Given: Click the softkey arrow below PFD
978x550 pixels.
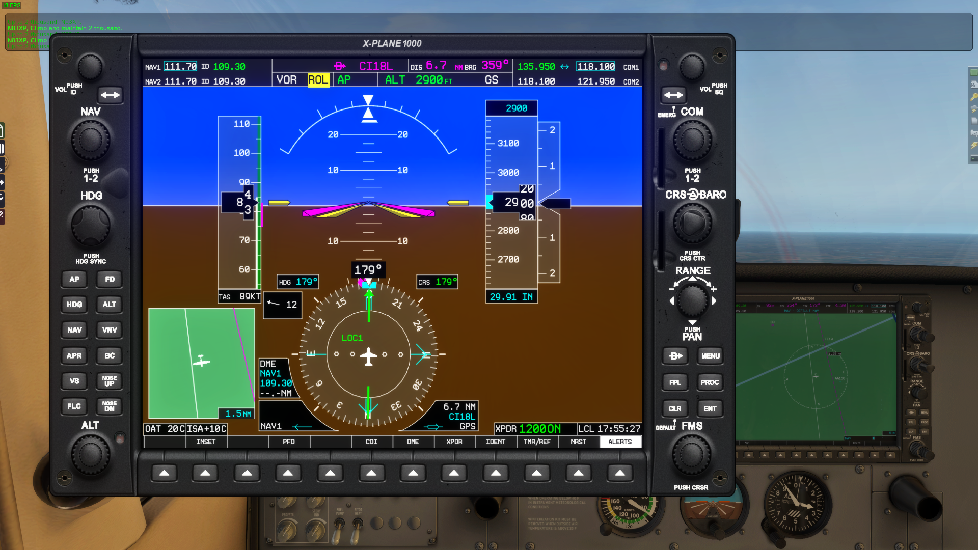Looking at the screenshot, I should 288,473.
